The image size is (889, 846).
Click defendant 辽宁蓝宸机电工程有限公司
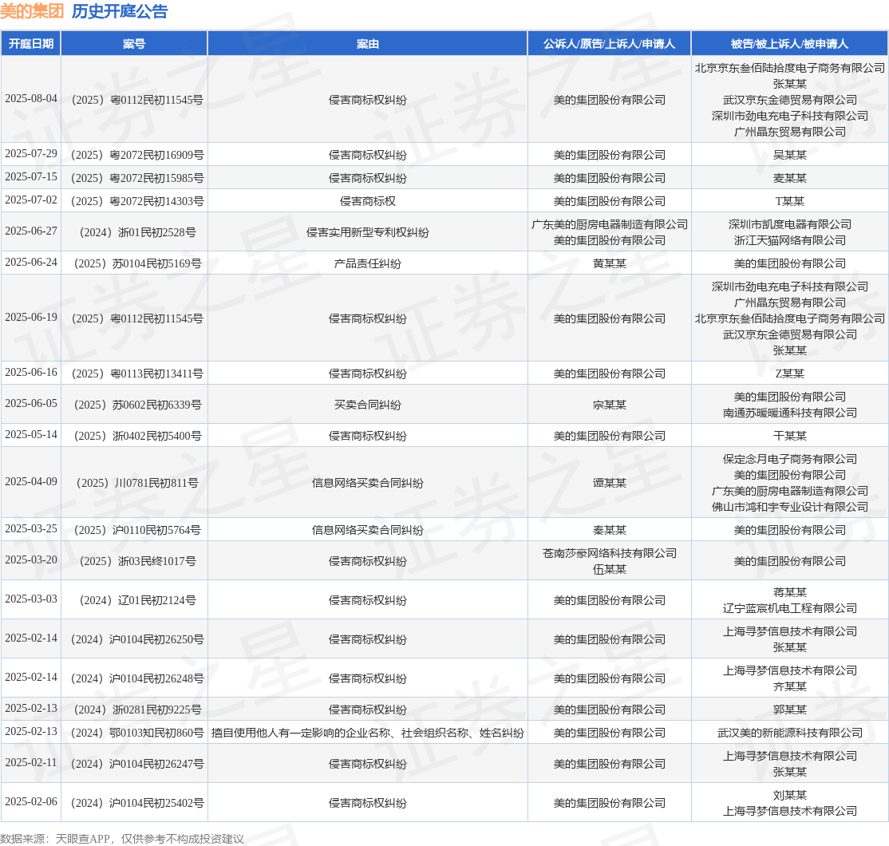point(790,608)
